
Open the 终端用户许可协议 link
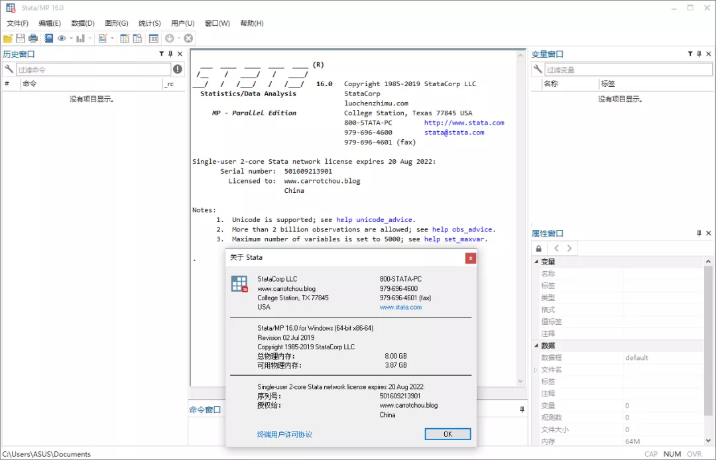coord(284,434)
